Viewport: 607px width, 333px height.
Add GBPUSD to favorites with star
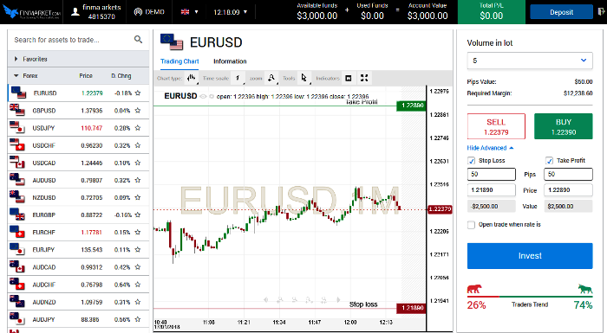(137, 111)
